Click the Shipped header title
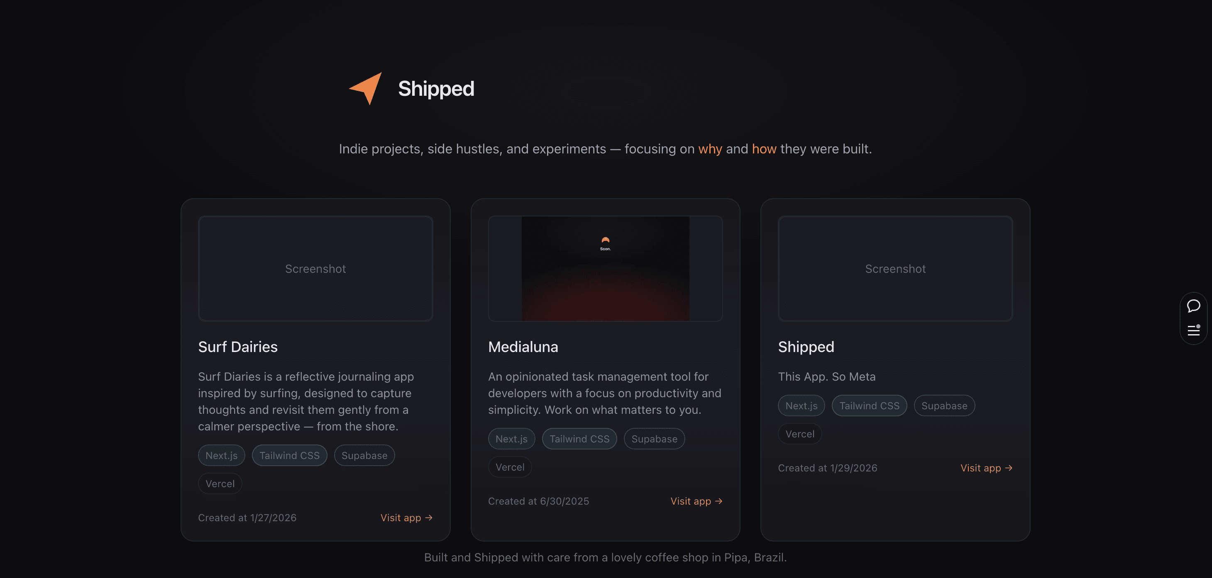This screenshot has width=1212, height=578. click(436, 89)
